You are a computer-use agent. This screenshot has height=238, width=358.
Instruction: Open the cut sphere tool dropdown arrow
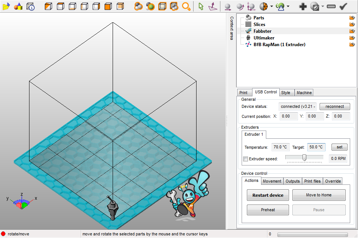pyautogui.click(x=271, y=6)
